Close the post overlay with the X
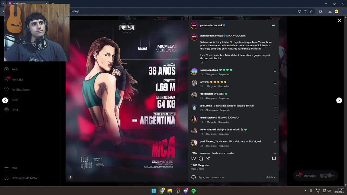 tap(339, 21)
